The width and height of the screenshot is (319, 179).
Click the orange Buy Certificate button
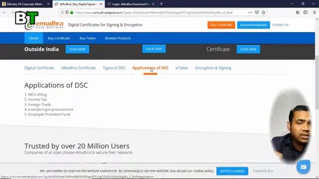click(x=221, y=25)
